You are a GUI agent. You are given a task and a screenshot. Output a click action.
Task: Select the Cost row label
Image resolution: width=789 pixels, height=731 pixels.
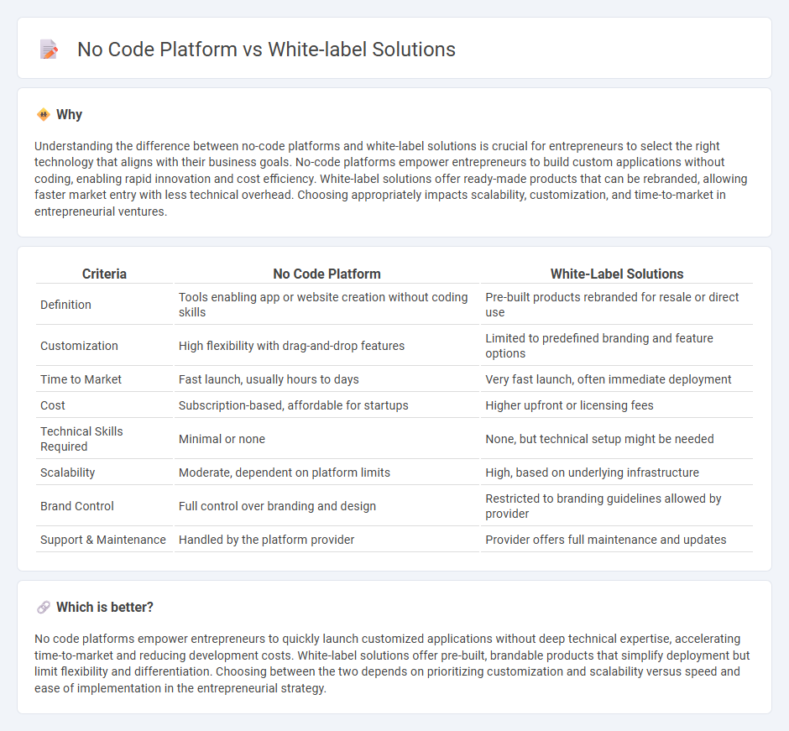pos(52,405)
